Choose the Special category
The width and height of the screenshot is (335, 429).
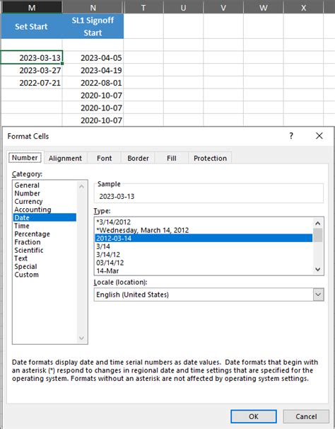(x=45, y=266)
